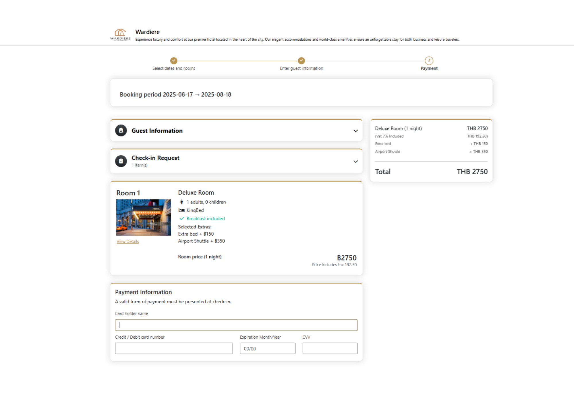Expand the Check-in Request chevron
Viewport: 574px width, 396px height.
[x=355, y=162]
